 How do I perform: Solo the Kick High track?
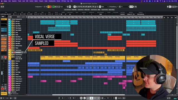pyautogui.click(x=14, y=24)
